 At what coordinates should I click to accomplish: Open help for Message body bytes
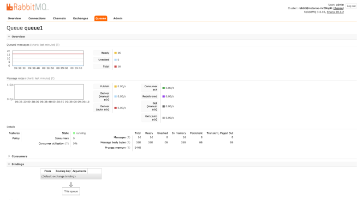pos(128,143)
